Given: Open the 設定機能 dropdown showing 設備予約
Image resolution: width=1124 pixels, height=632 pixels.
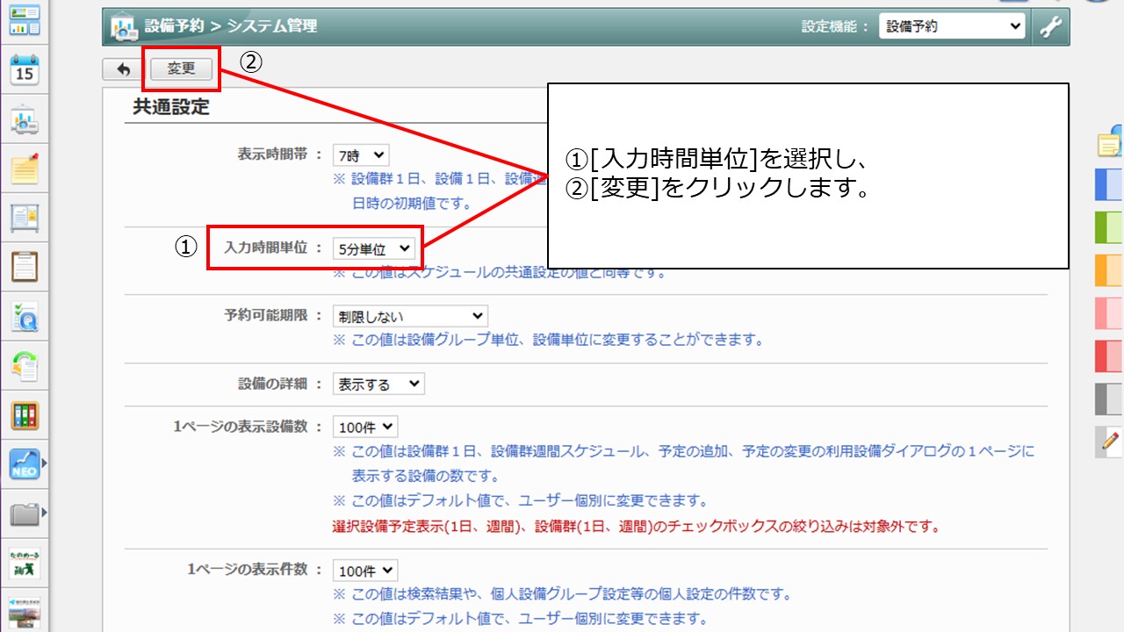Looking at the screenshot, I should 952,26.
